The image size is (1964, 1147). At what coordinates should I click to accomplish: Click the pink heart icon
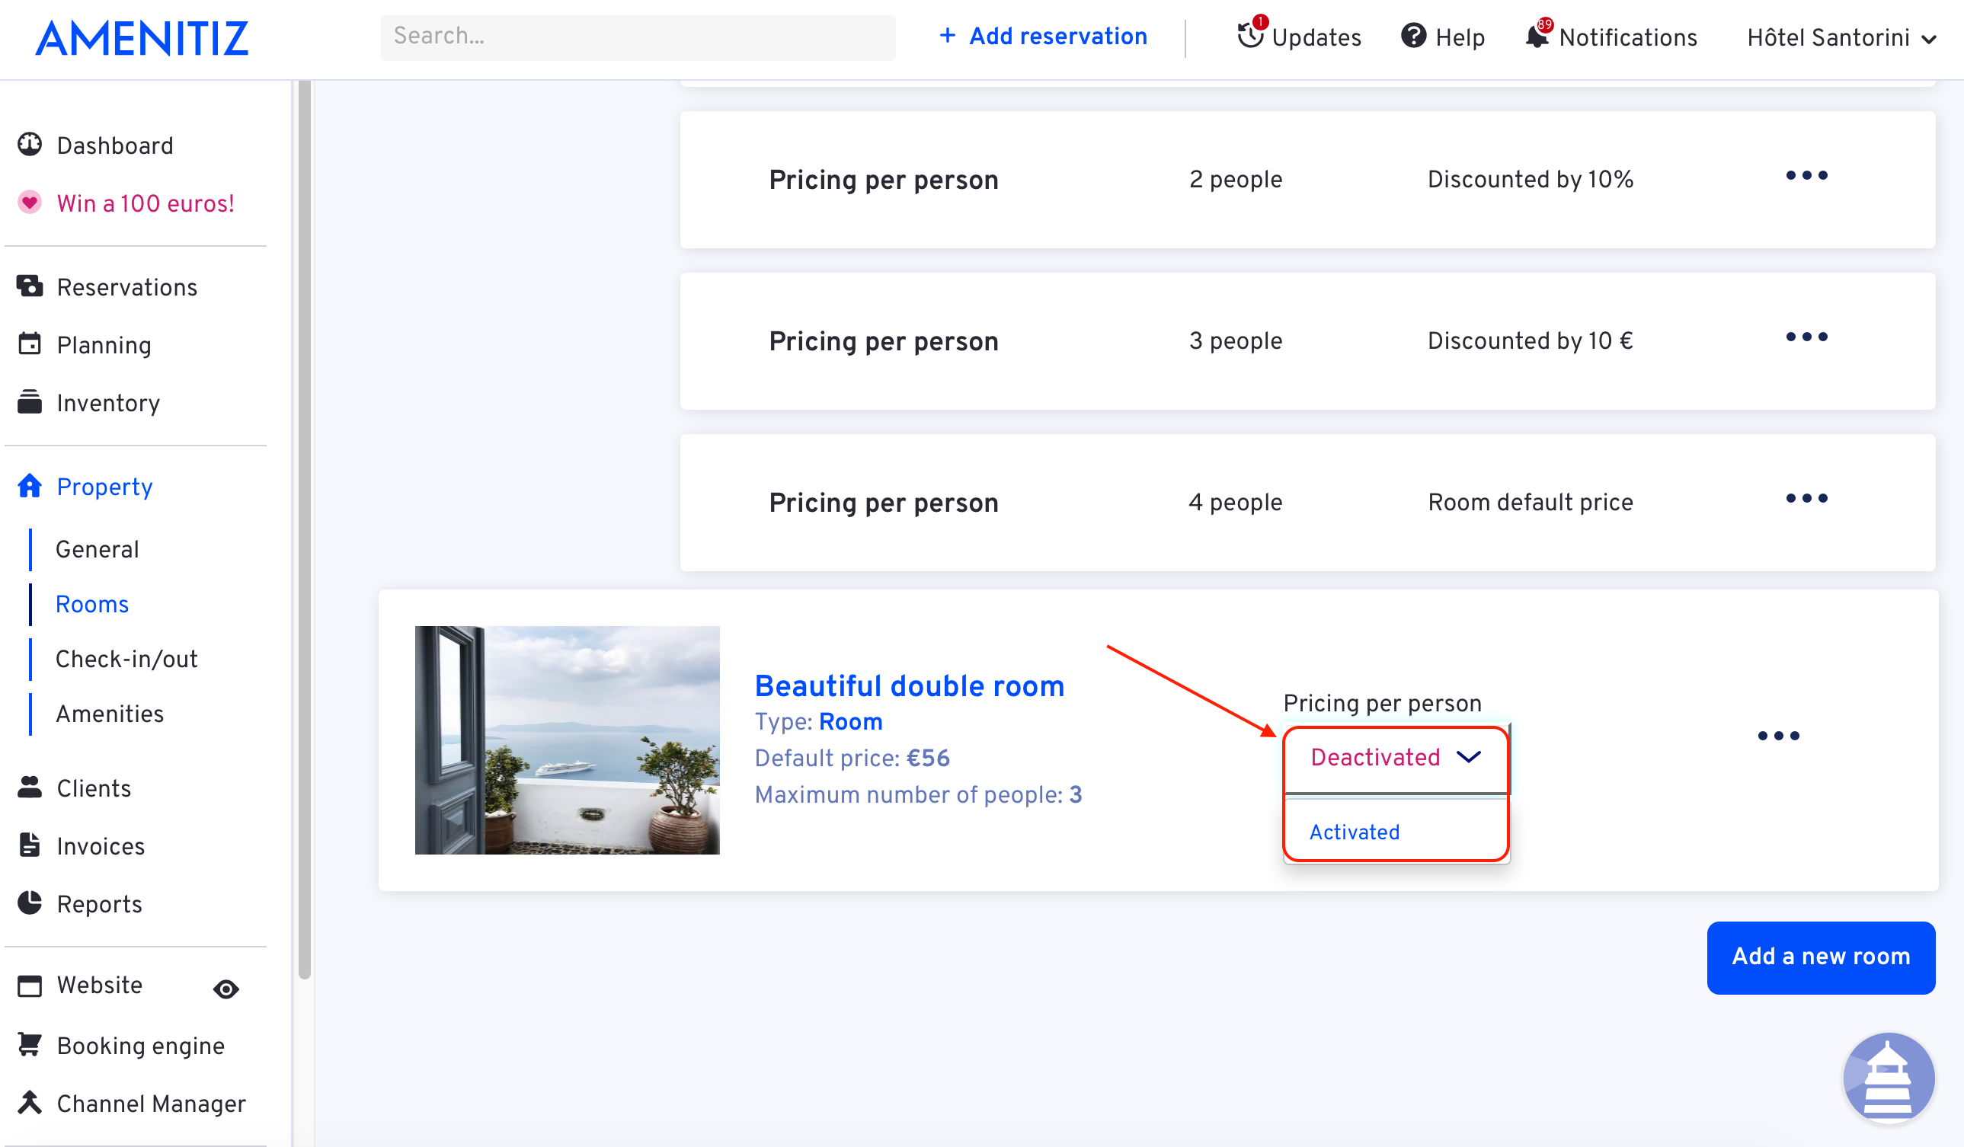[x=30, y=203]
